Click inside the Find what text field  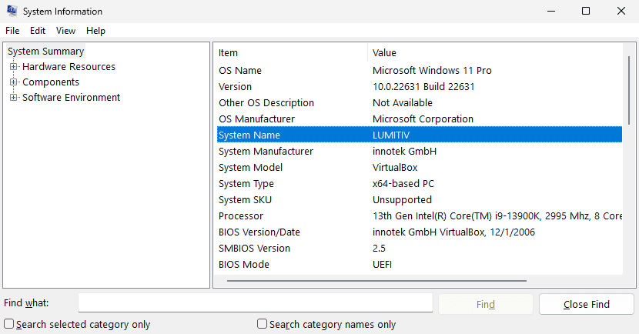point(255,303)
